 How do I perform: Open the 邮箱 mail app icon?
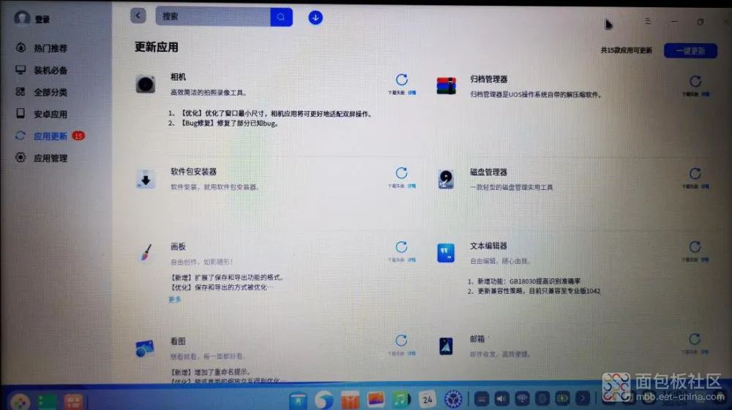click(446, 346)
